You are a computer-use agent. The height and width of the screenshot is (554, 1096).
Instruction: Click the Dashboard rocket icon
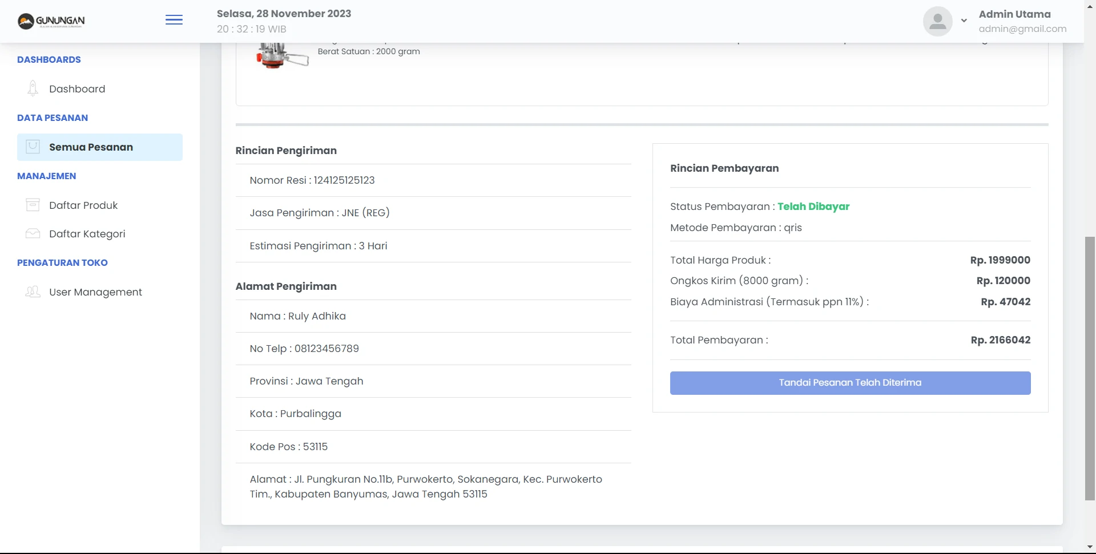click(33, 88)
